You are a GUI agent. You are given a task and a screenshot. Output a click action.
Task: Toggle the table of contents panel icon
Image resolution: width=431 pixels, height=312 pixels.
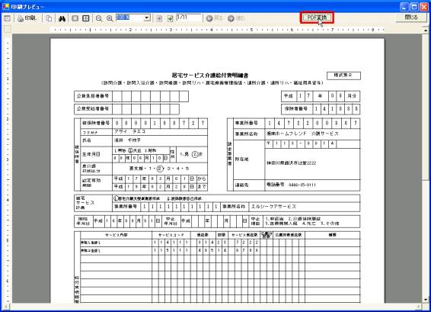tap(7, 18)
